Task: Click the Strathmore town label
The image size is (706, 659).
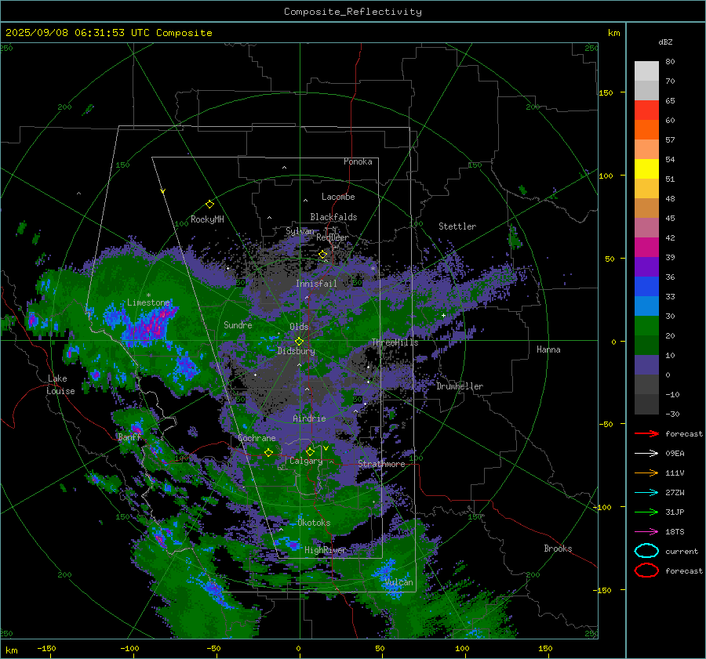Action: click(381, 464)
